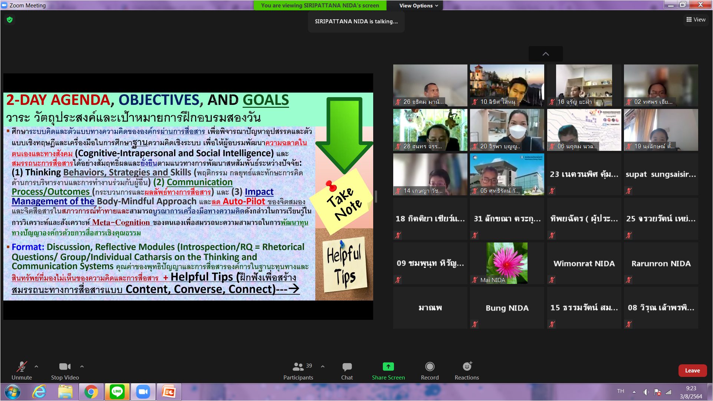Open the Chat panel
Image resolution: width=713 pixels, height=401 pixels.
347,367
